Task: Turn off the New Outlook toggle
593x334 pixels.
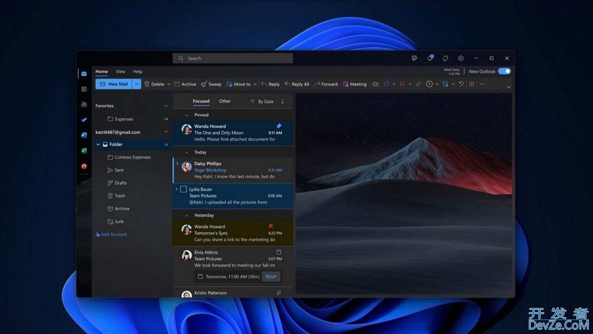Action: tap(504, 71)
